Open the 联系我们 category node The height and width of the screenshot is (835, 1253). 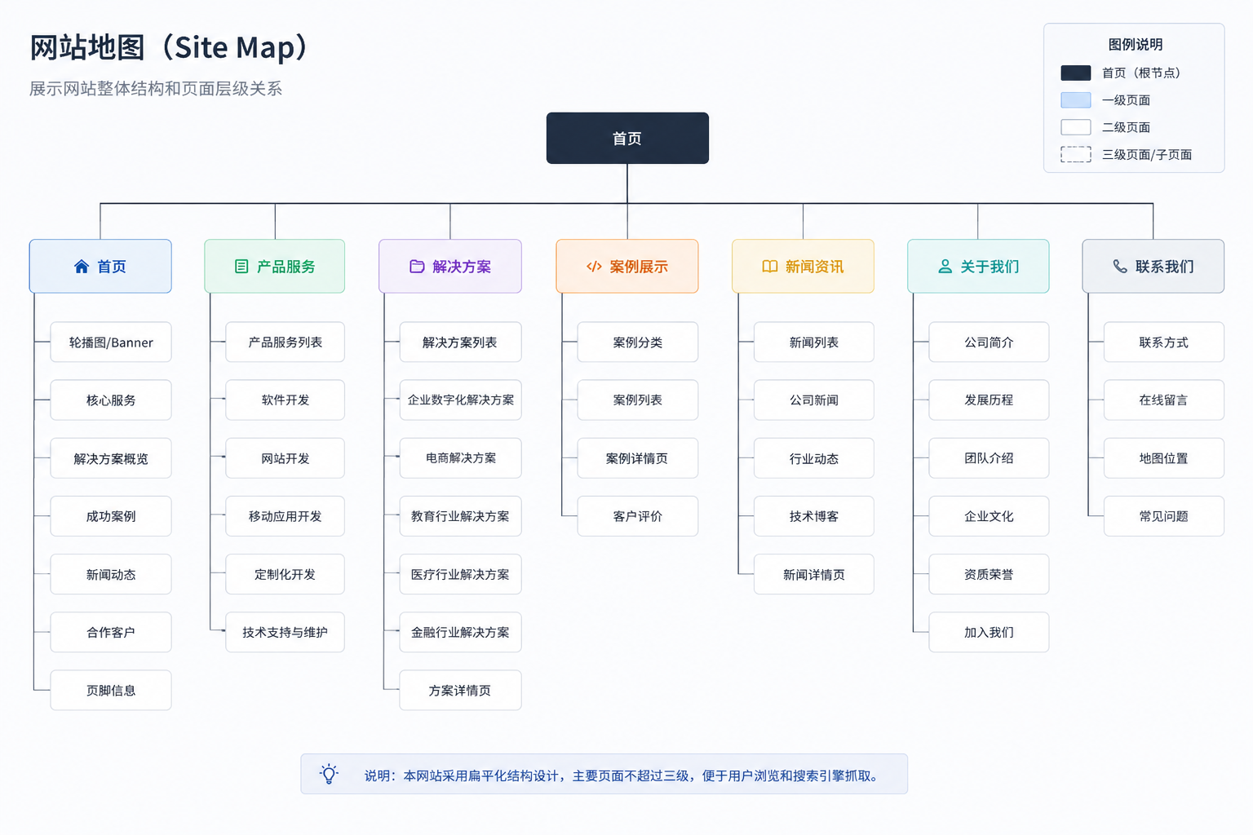pos(1153,266)
